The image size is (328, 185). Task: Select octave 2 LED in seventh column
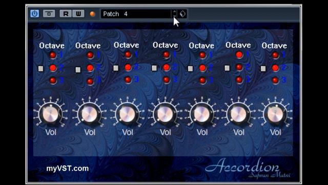[x=275, y=68]
